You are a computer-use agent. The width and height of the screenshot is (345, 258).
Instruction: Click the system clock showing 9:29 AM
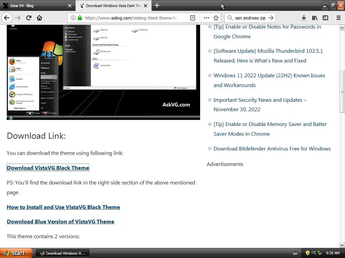pos(333,253)
